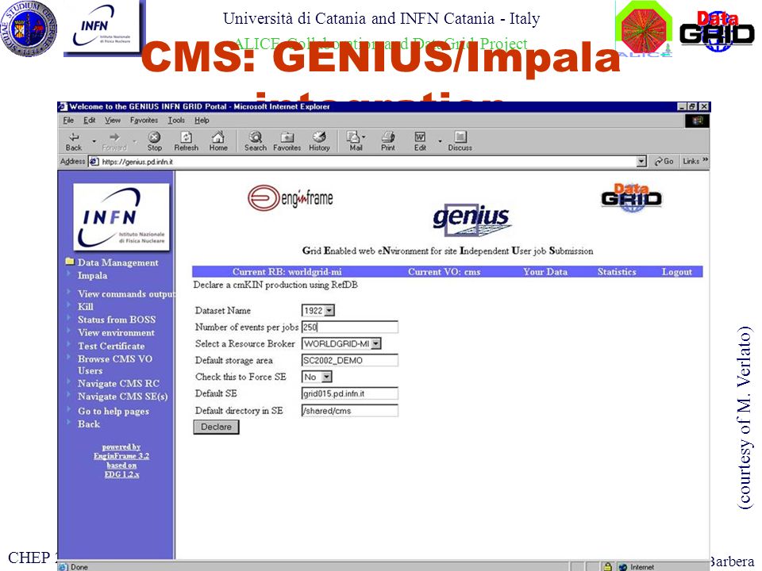Open the Select a Resource Broker dropdown

[x=341, y=343]
